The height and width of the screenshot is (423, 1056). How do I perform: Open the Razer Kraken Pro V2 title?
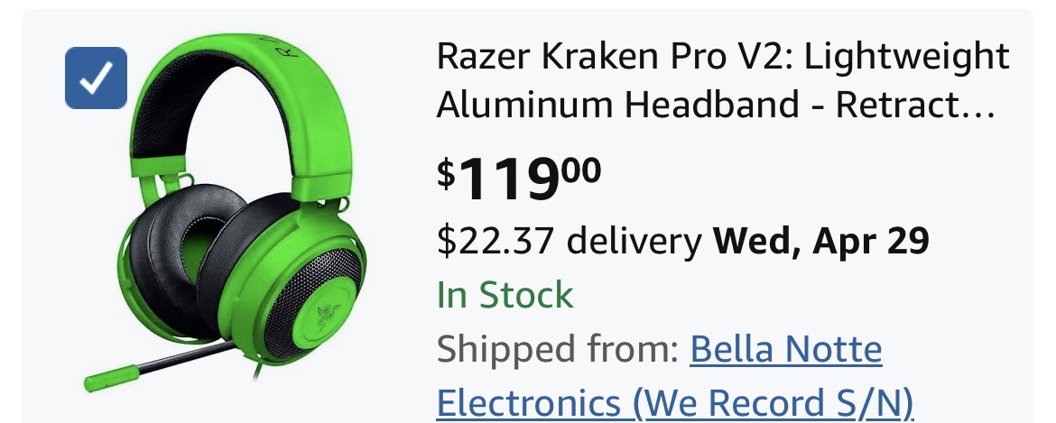(x=723, y=80)
